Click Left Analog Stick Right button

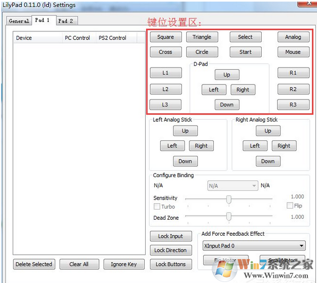pos(202,146)
